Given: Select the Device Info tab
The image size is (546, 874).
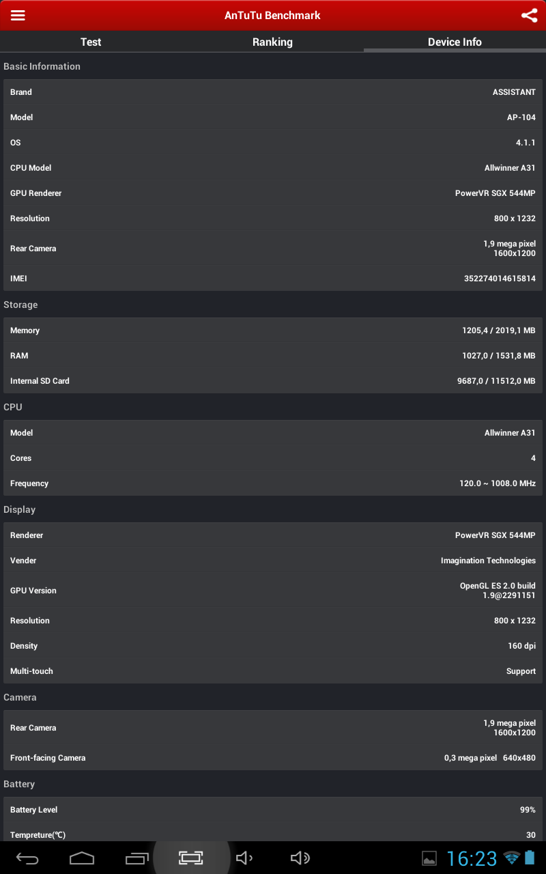Looking at the screenshot, I should pos(455,42).
